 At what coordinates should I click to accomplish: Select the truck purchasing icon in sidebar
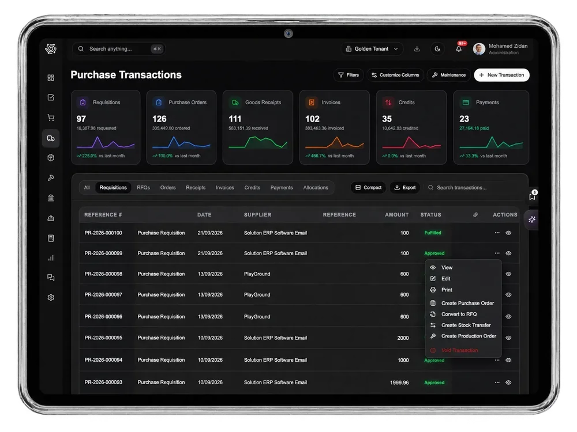pos(51,138)
